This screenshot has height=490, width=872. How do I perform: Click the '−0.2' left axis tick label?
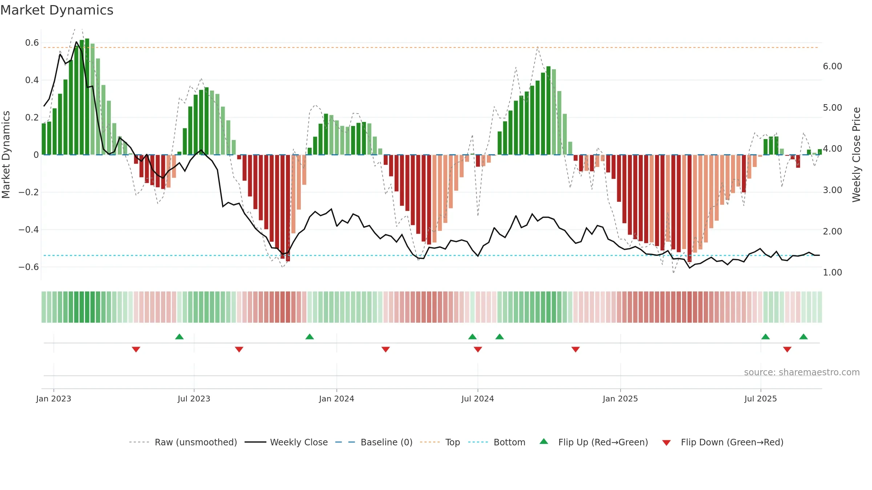tap(29, 192)
